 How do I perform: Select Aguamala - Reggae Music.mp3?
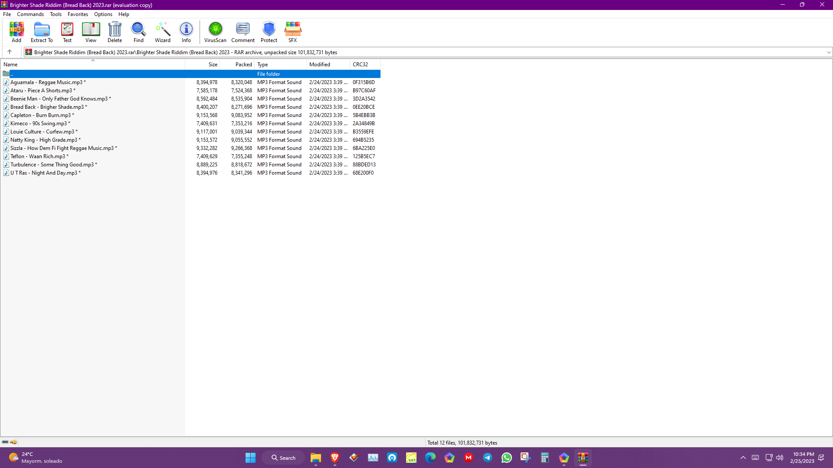tap(191, 82)
